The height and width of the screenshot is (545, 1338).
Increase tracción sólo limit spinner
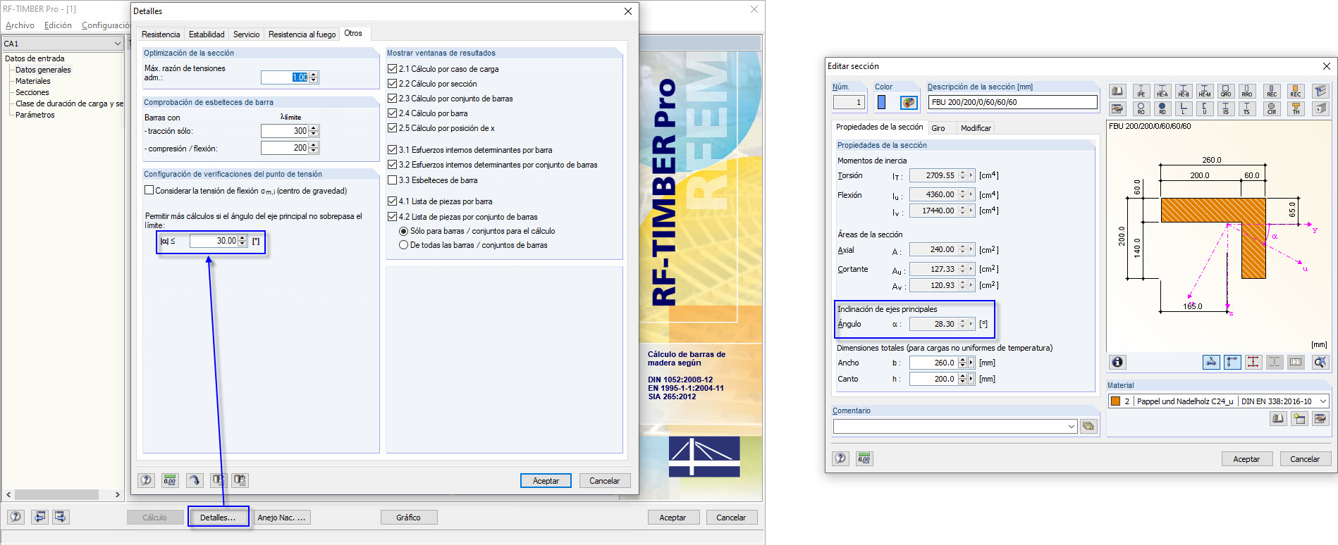coord(314,128)
